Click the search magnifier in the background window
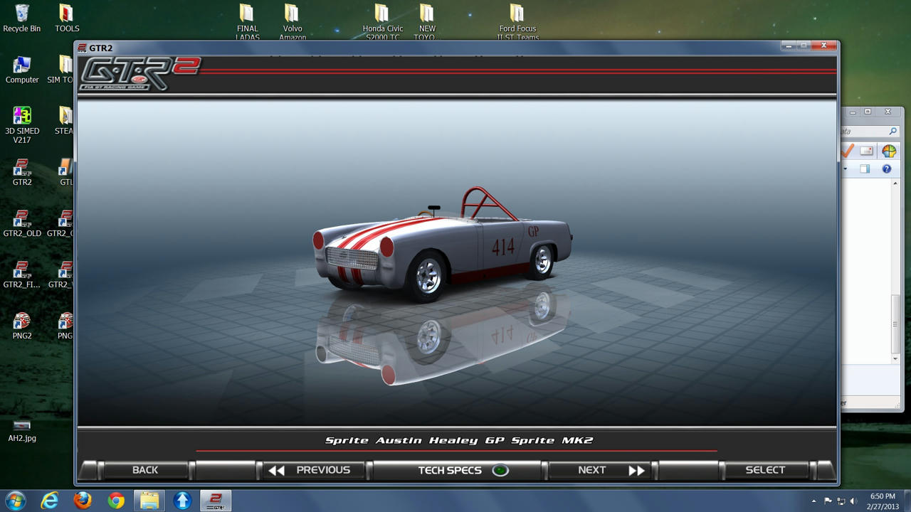911x512 pixels. click(892, 132)
